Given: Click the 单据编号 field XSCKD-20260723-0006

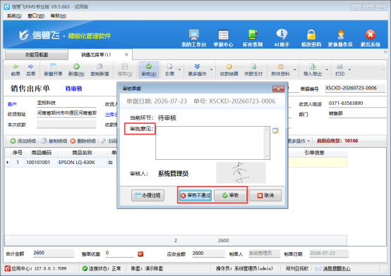Looking at the screenshot, I should coord(355,88).
